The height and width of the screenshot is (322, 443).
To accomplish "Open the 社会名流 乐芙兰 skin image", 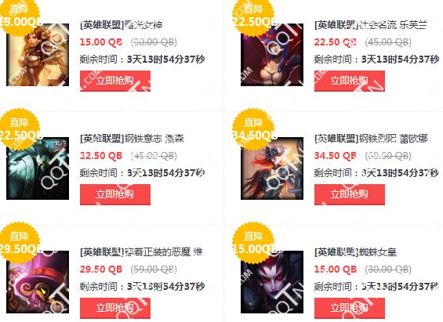I will (x=272, y=55).
